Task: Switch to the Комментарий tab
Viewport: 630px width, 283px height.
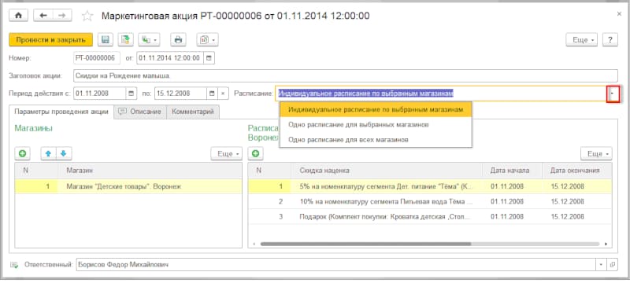Action: click(x=193, y=112)
